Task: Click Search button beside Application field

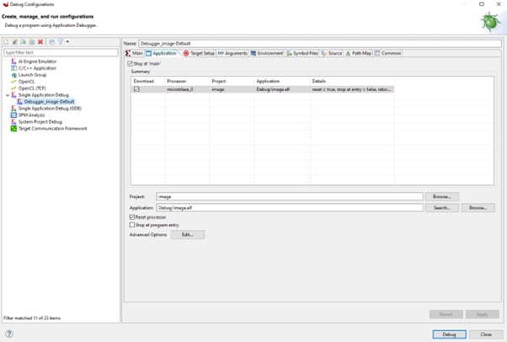Action: 441,207
